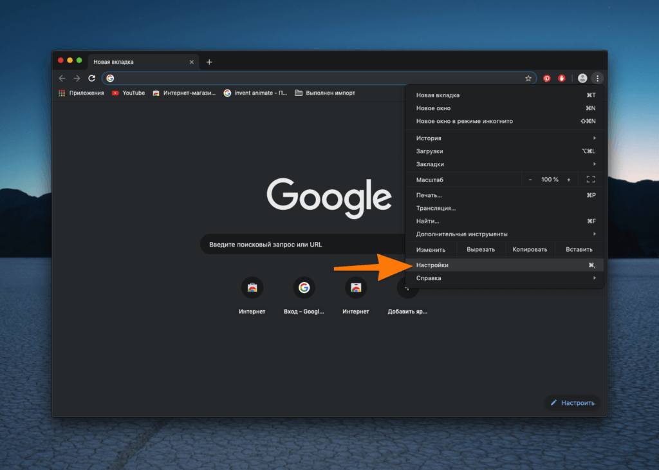This screenshot has width=659, height=470.
Task: Click the 100 % zoom value
Action: coord(550,180)
